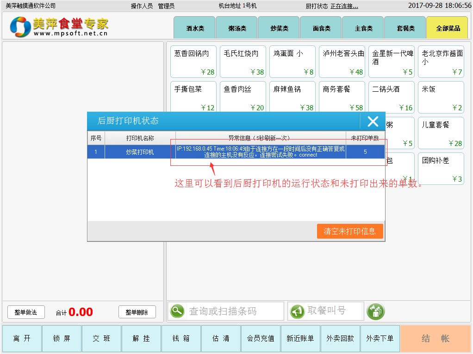Click the green people icon button
Screen dimensions: 473x354
coord(375,311)
